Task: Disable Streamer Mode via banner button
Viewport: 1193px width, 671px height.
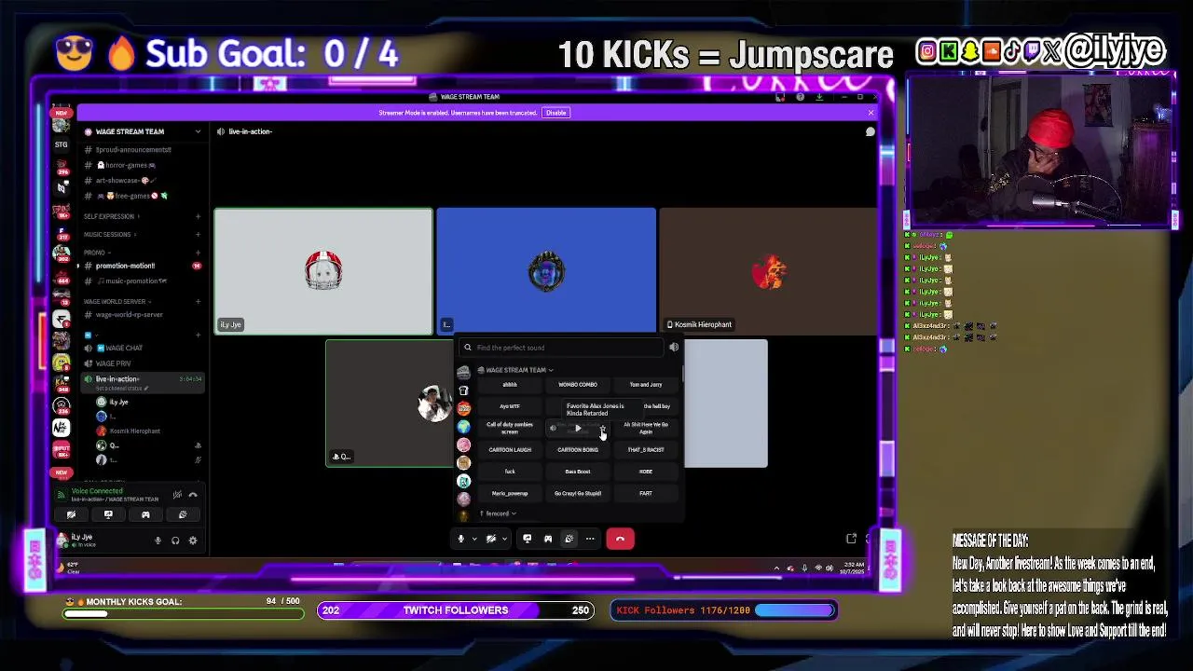Action: [x=556, y=113]
